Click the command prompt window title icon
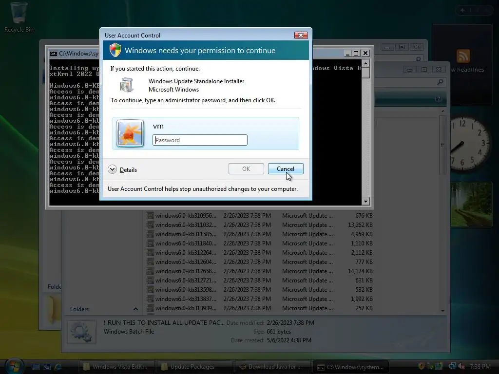Viewport: 499px width, 374px height. coord(54,54)
